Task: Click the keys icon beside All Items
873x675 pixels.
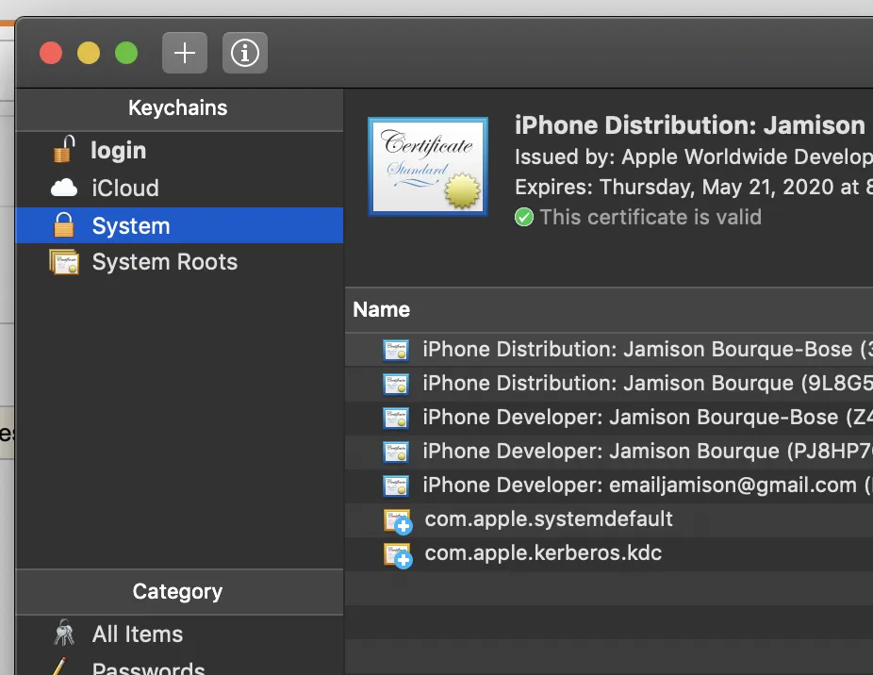Action: tap(64, 633)
